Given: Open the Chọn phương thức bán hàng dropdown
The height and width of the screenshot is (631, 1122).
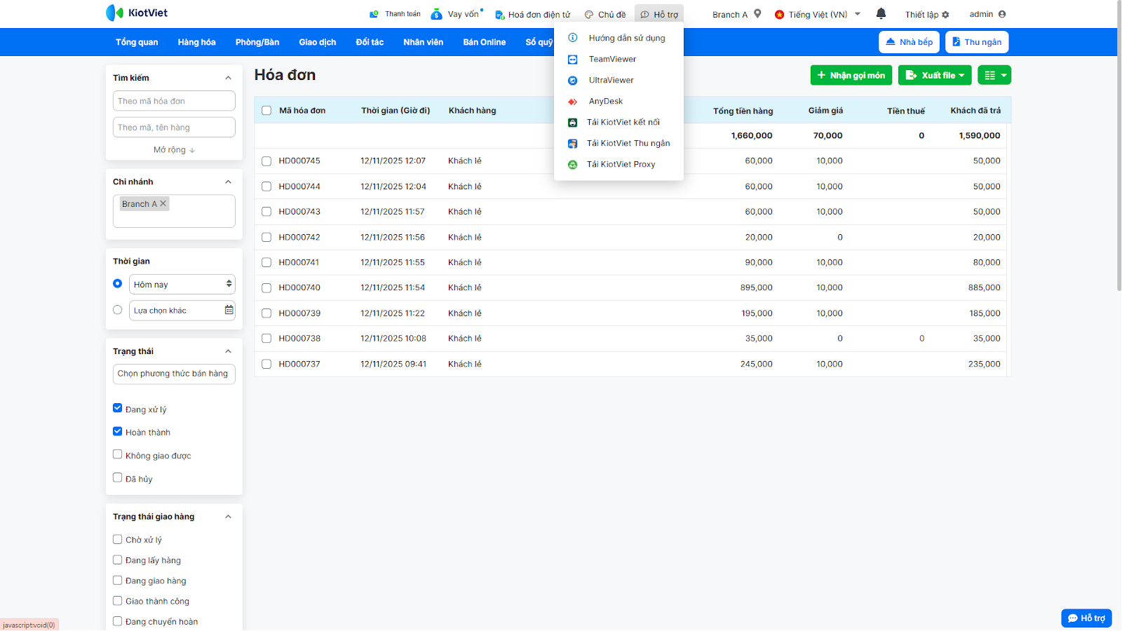Looking at the screenshot, I should [174, 374].
